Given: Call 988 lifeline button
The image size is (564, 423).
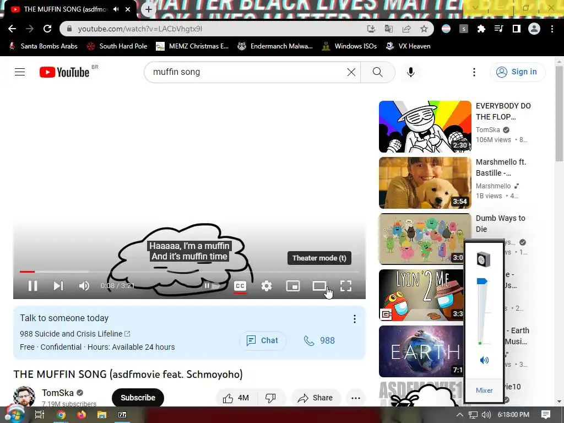Looking at the screenshot, I should point(319,340).
